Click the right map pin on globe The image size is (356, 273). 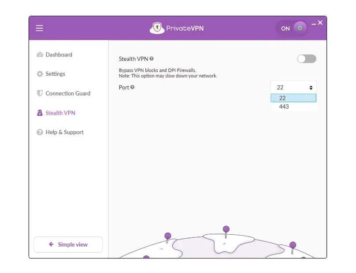point(293,247)
